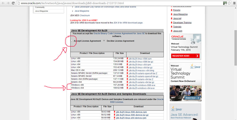Open Developer Training link
This screenshot has width=237, height=120.
point(182,22)
